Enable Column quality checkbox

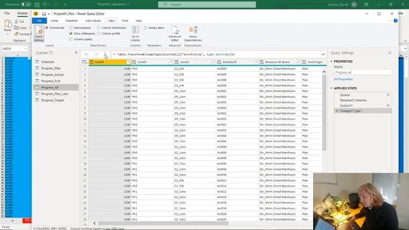tap(71, 39)
